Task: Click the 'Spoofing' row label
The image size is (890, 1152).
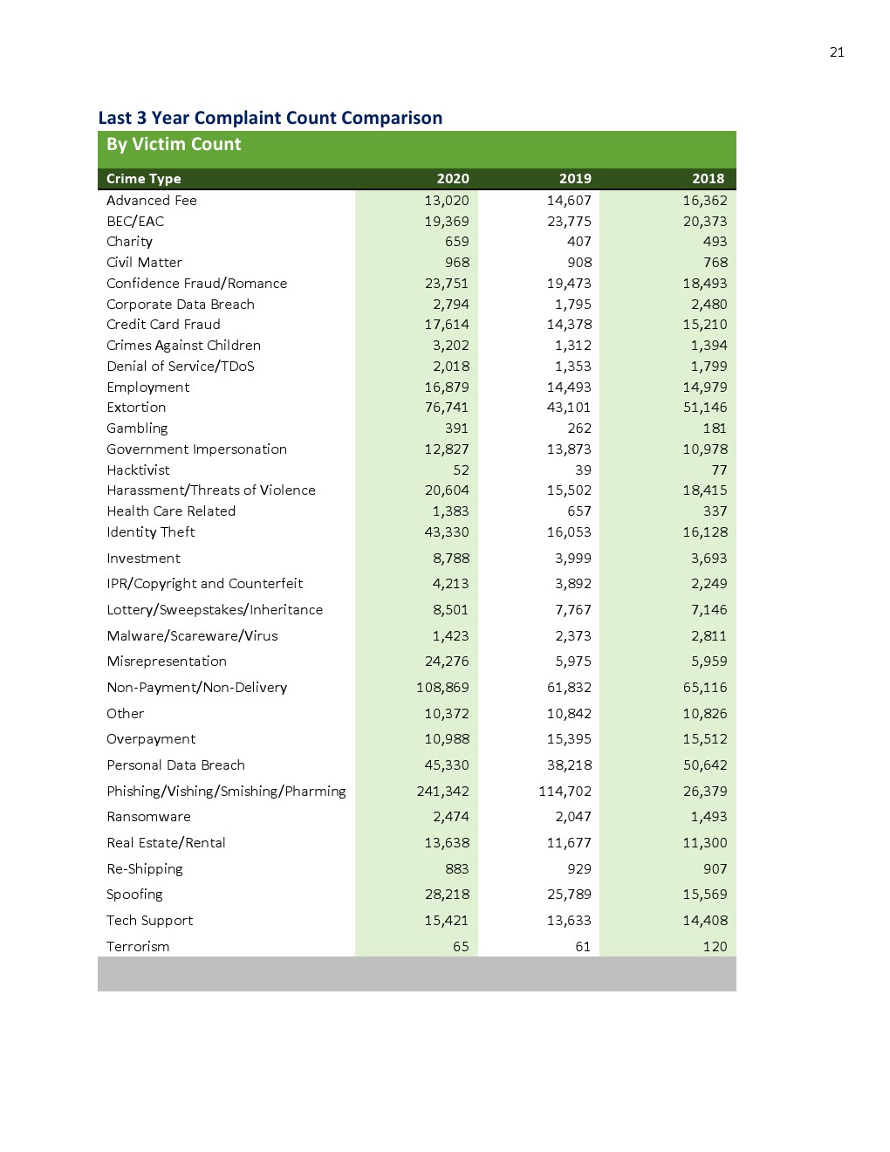Action: (x=134, y=895)
